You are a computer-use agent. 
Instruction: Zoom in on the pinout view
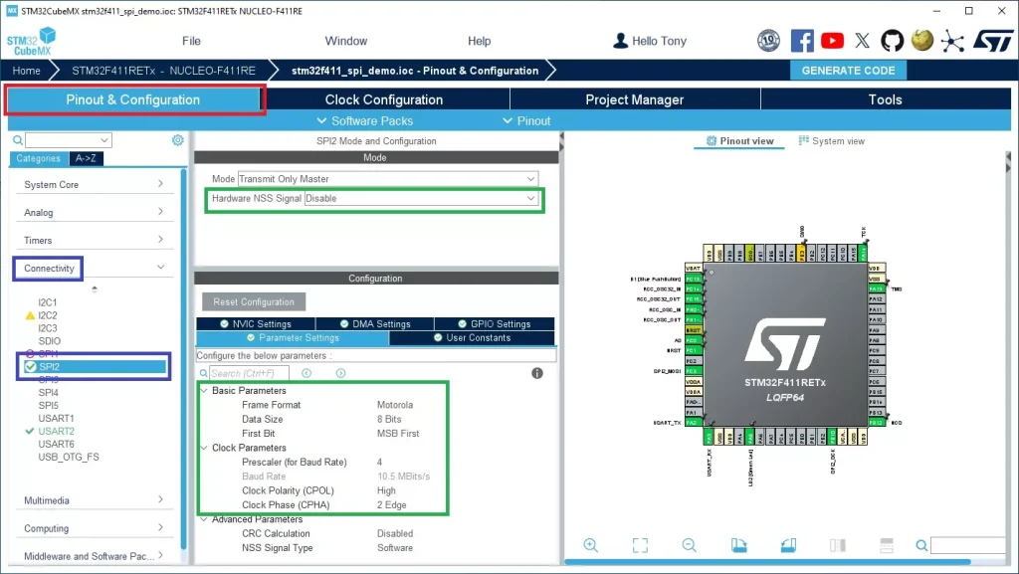click(591, 545)
